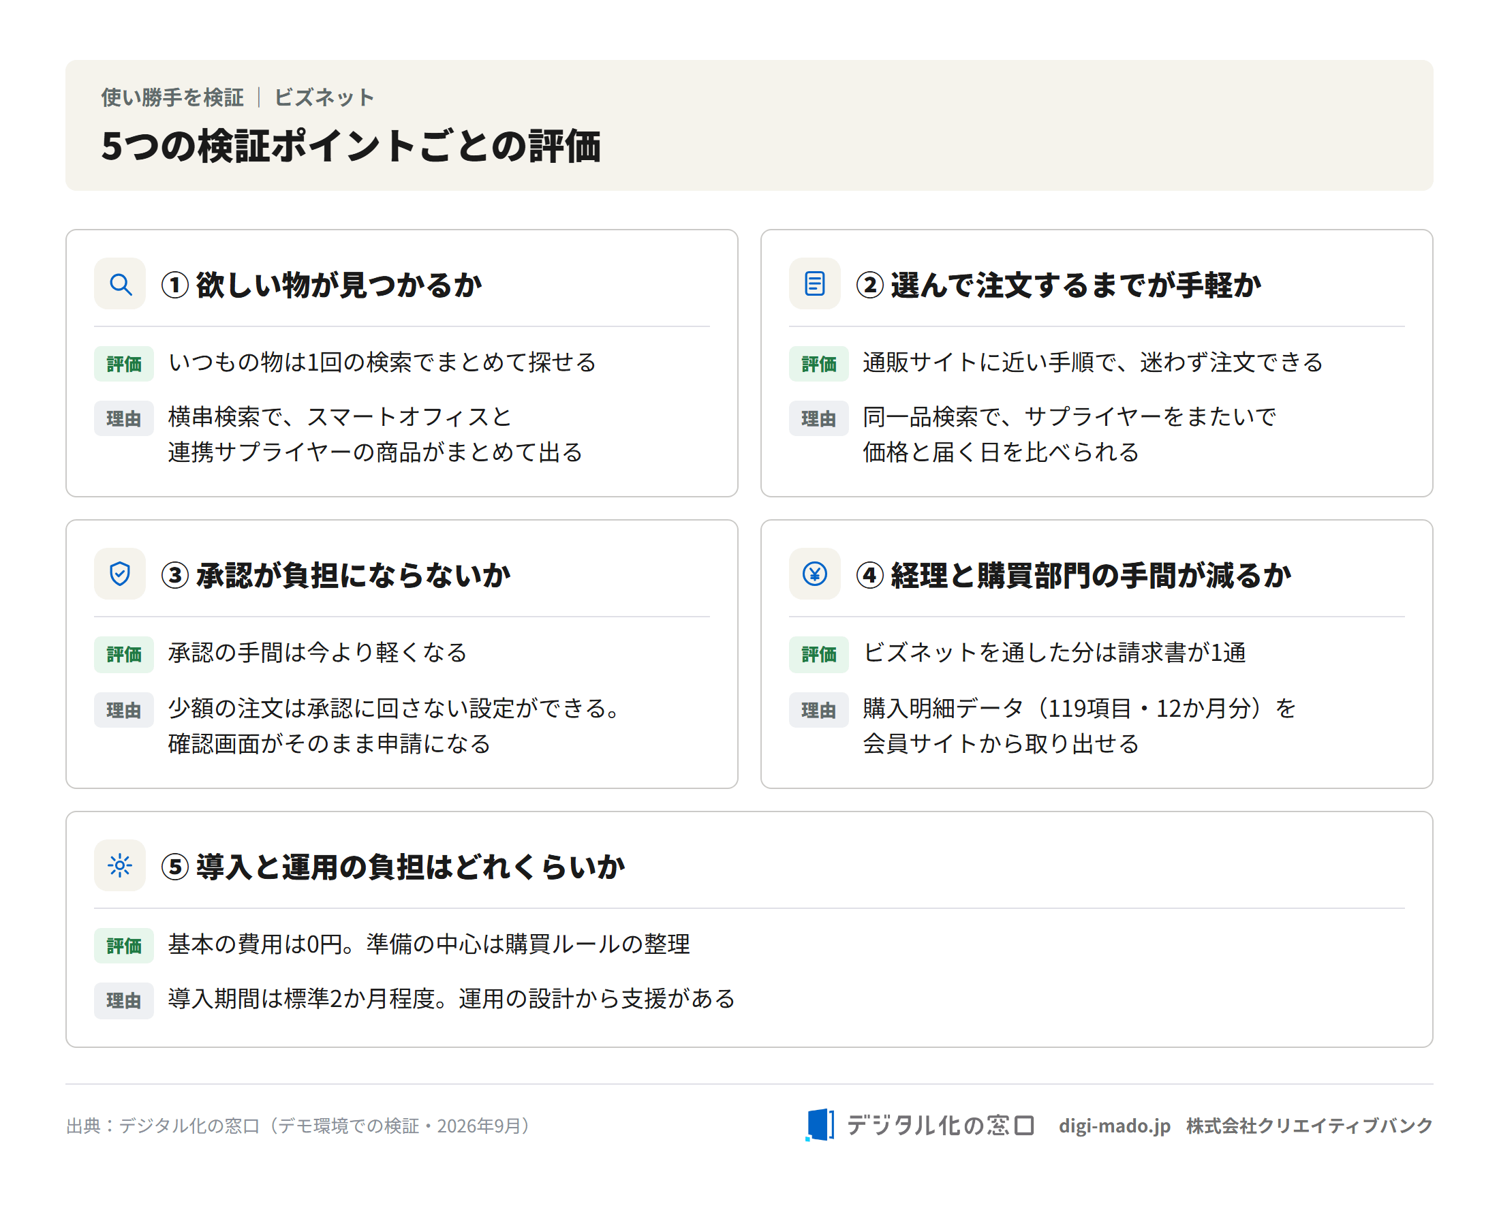Click the 評価 badge beside ビズネットを通した分は請求書が1通
1499x1206 pixels.
click(x=818, y=654)
